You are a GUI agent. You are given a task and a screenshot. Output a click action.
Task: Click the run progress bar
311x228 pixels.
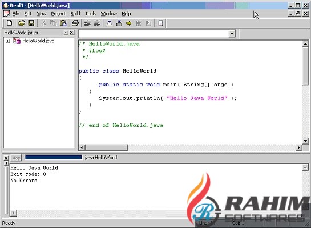[53, 158]
